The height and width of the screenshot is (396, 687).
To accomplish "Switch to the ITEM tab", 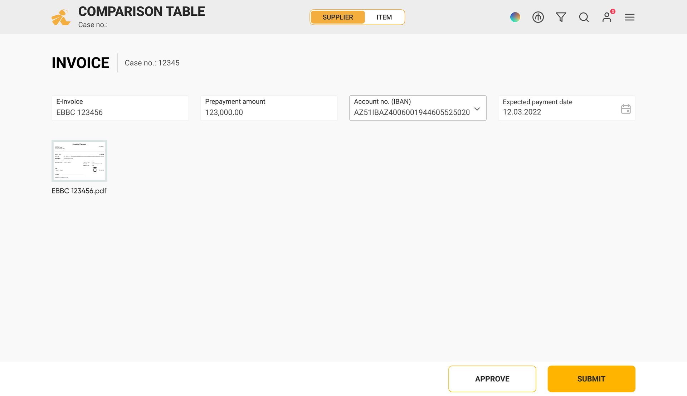I will pyautogui.click(x=384, y=17).
